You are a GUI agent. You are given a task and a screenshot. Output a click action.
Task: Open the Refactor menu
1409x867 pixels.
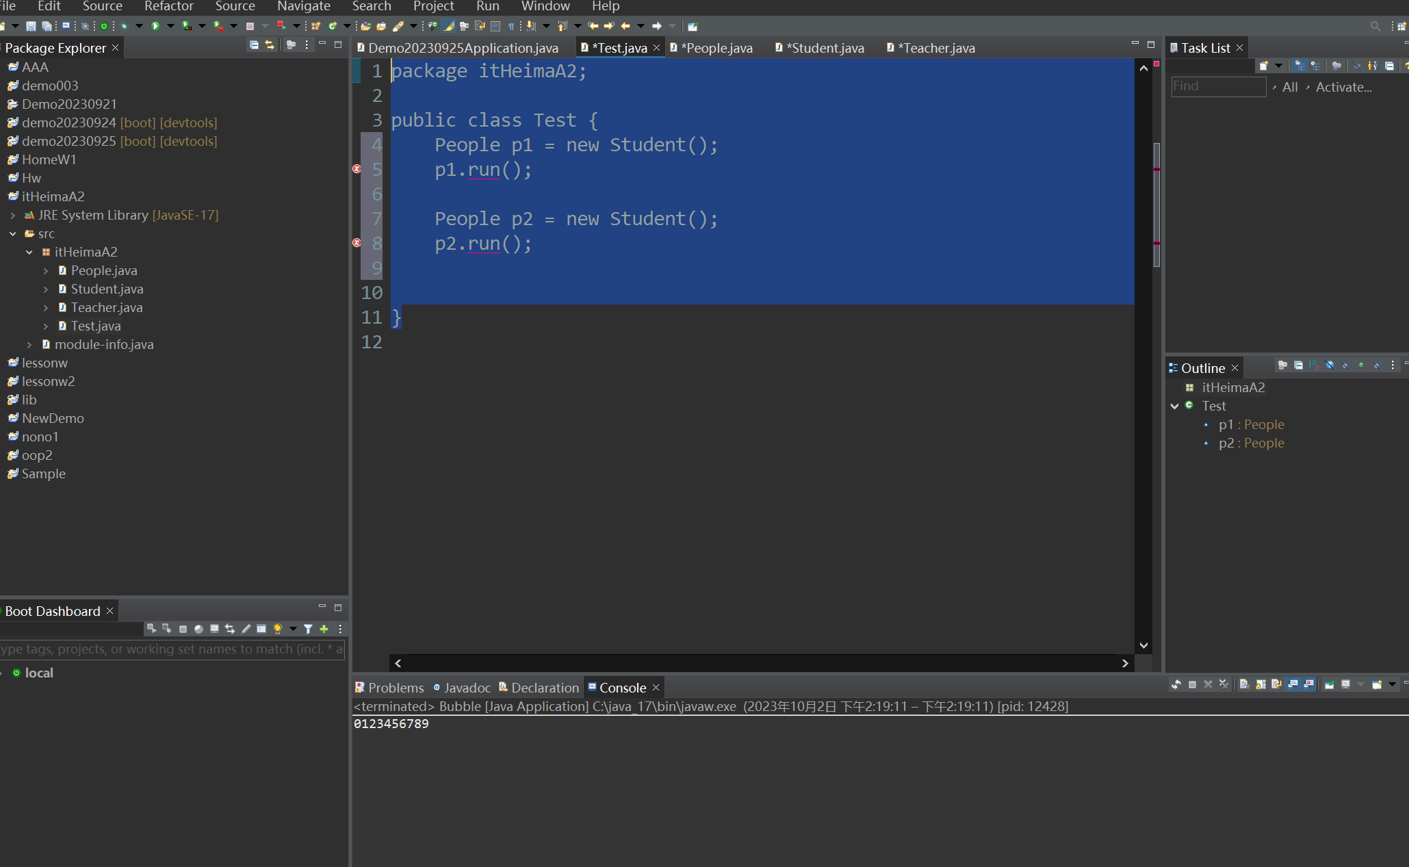coord(168,6)
